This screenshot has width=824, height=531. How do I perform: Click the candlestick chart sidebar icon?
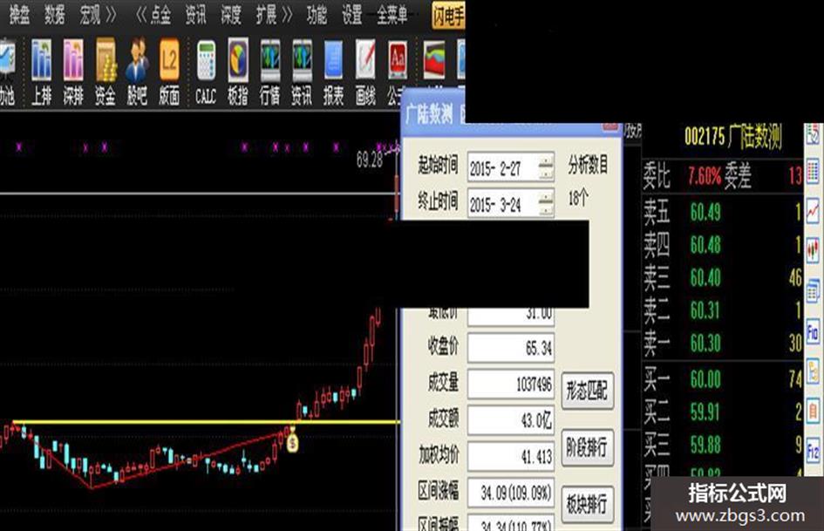click(x=813, y=249)
